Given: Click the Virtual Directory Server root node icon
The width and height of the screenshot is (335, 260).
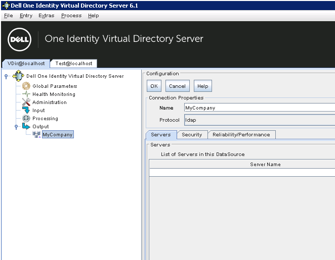Looking at the screenshot, I should coord(18,76).
